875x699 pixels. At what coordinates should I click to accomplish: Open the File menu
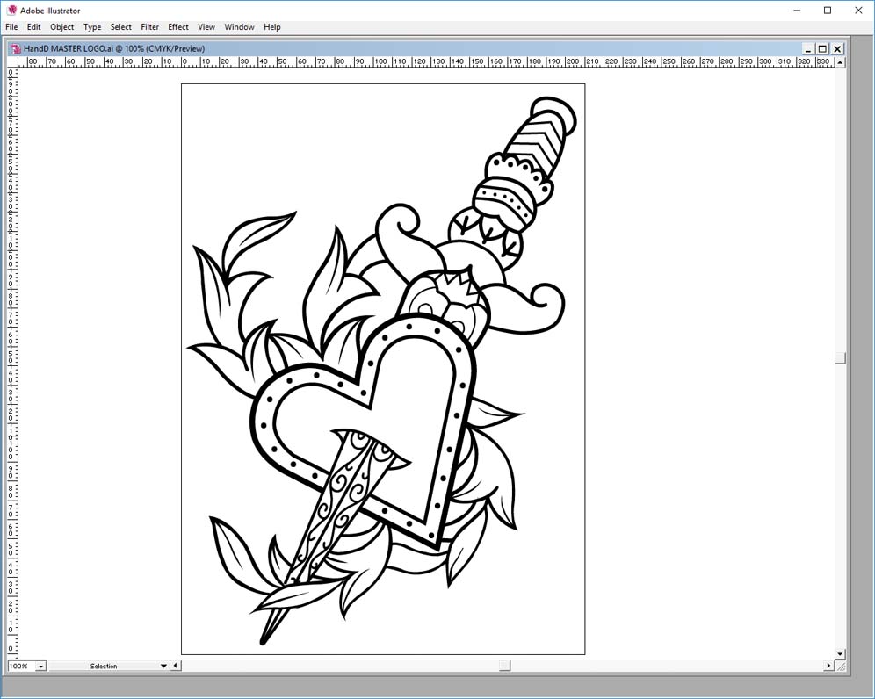click(11, 27)
